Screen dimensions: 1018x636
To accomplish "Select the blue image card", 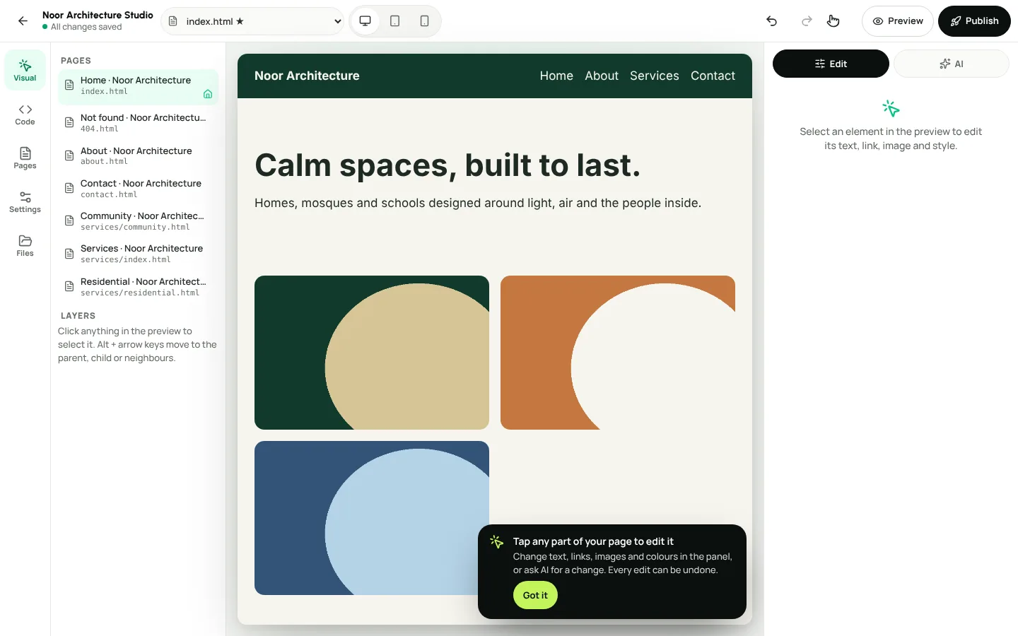I will tap(372, 518).
